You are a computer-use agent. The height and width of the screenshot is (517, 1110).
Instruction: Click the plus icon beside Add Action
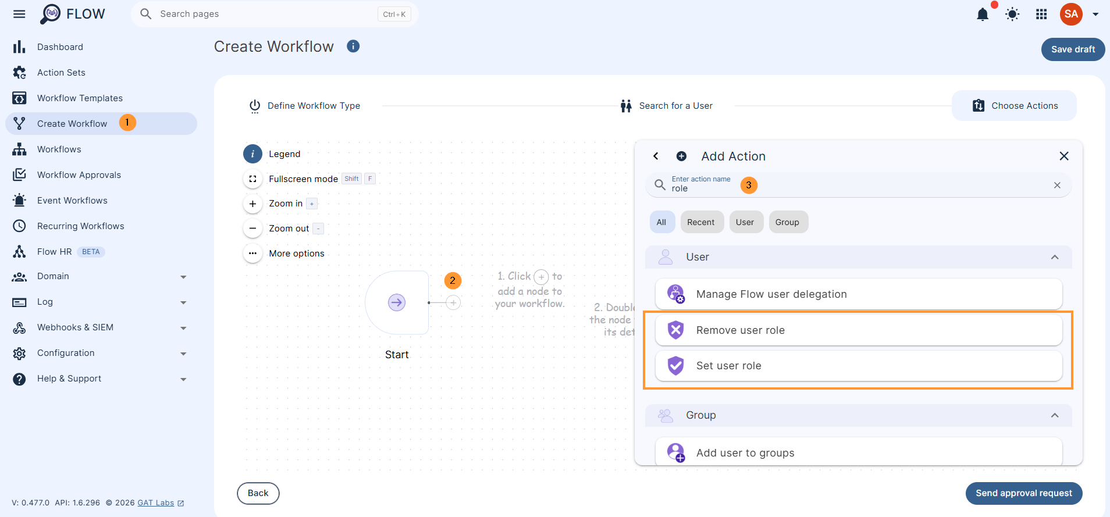pos(681,156)
